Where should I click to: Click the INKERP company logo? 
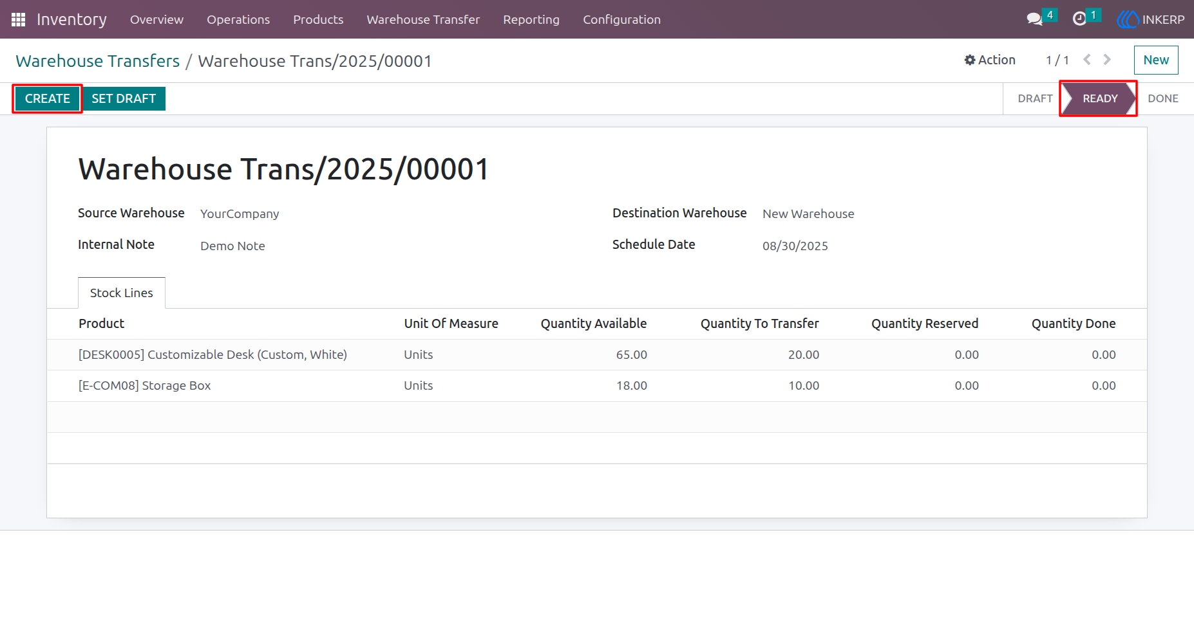pos(1151,19)
